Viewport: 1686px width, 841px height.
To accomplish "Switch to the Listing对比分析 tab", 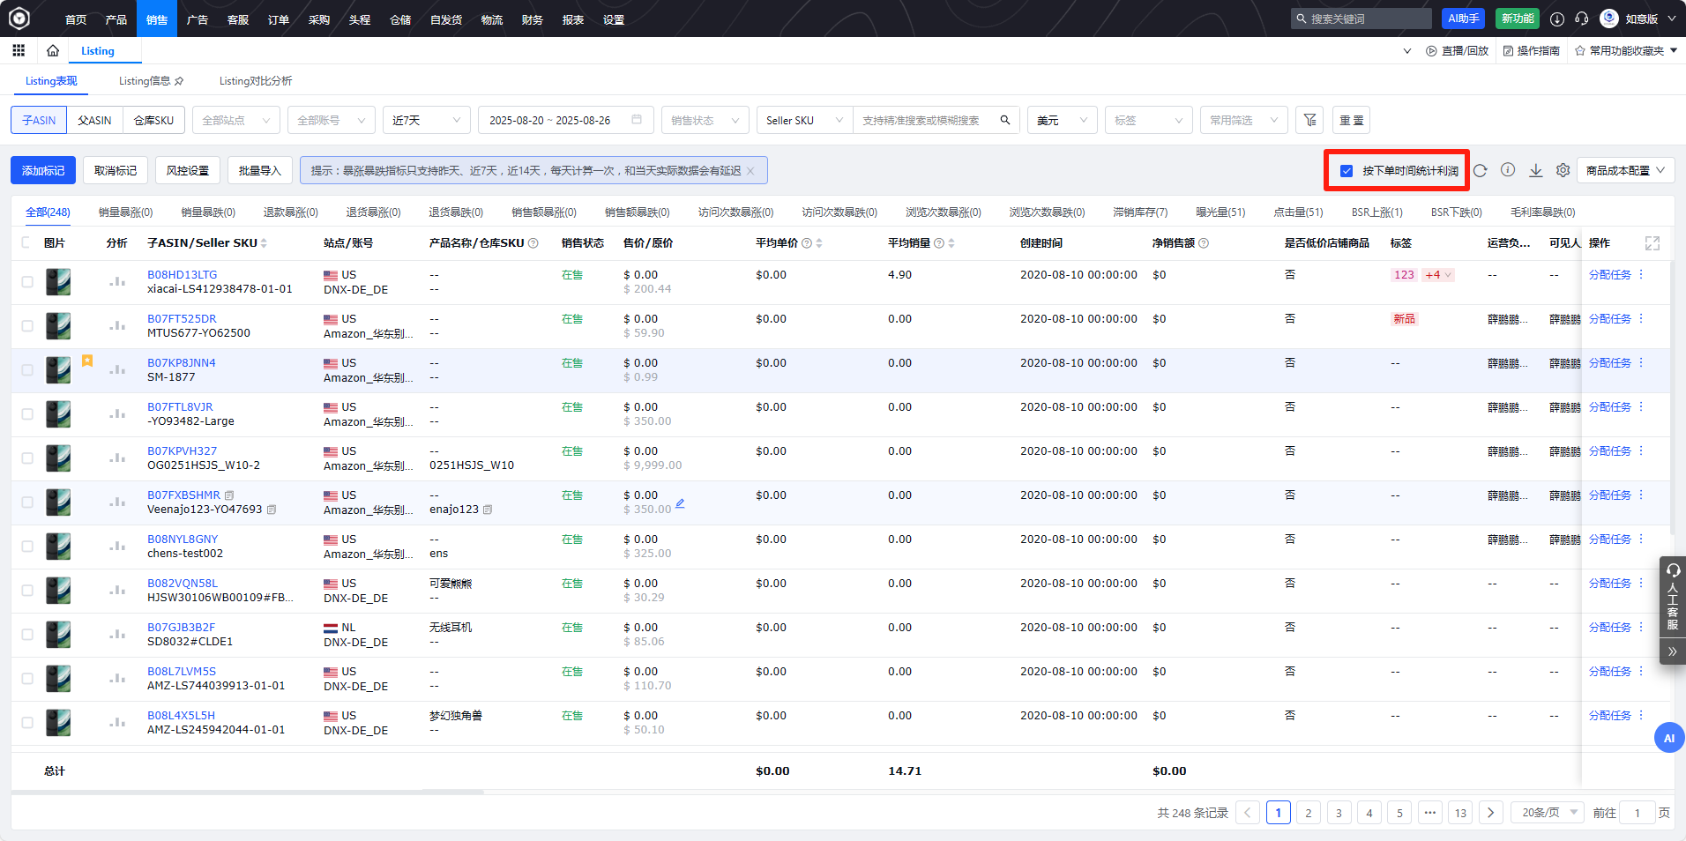I will coord(256,81).
